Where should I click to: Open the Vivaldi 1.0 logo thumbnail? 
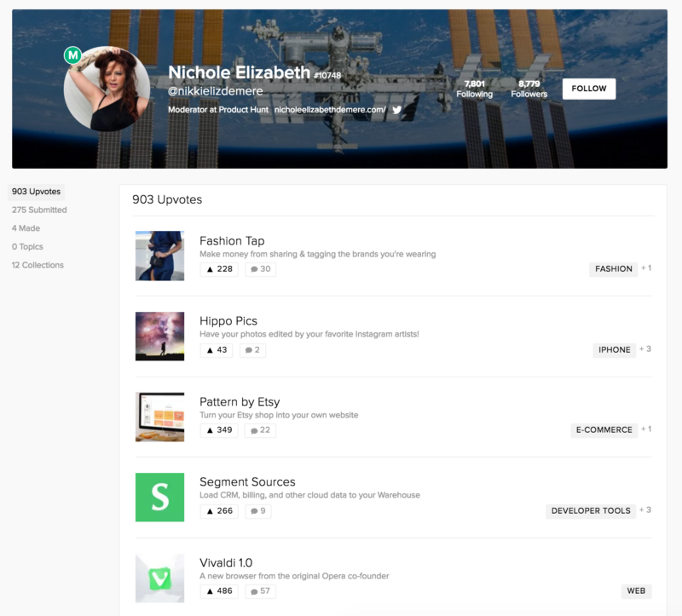(x=159, y=579)
